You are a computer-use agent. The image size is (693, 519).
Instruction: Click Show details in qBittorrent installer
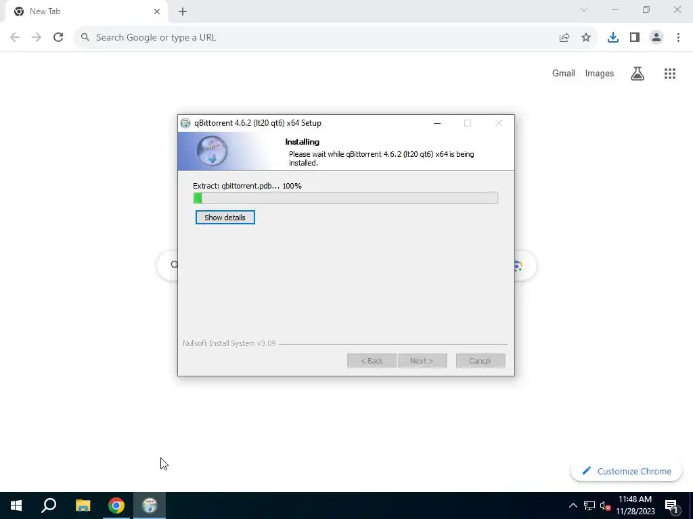225,218
